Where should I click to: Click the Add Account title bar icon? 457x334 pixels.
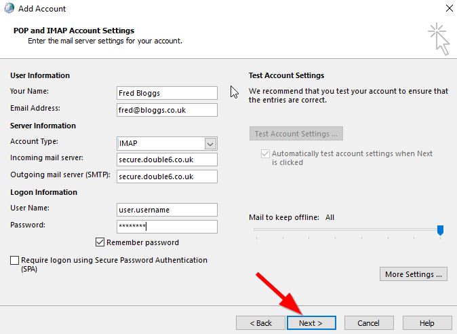pyautogui.click(x=9, y=8)
